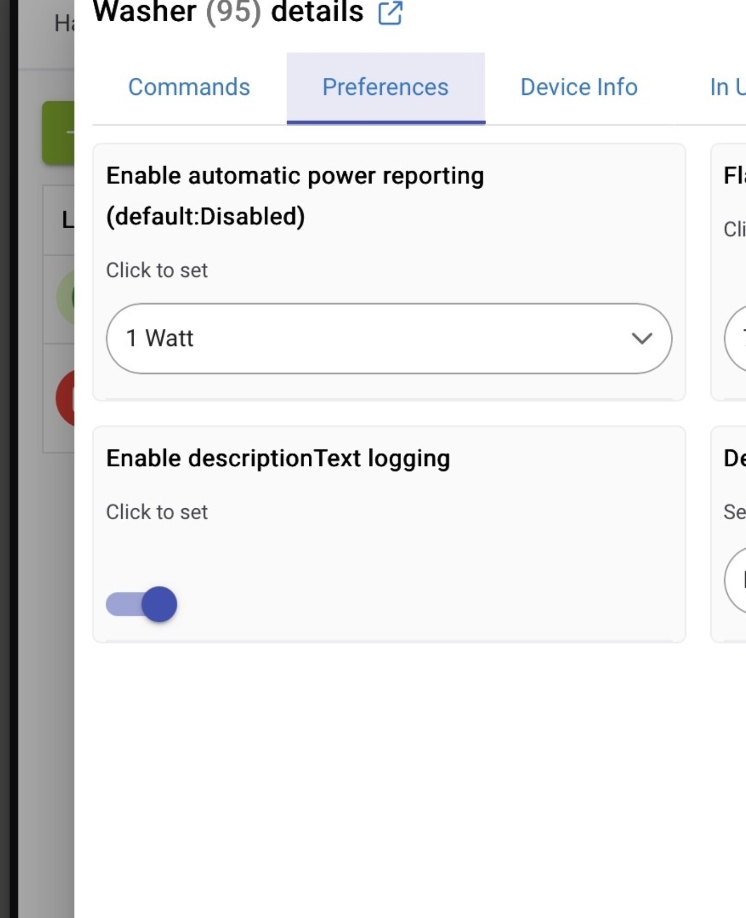Viewport: 746px width, 918px height.
Task: Switch to the Commands tab
Action: pyautogui.click(x=189, y=87)
